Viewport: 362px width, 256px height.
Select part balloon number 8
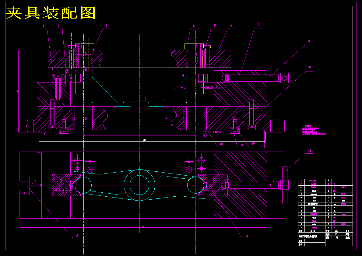tap(309, 42)
